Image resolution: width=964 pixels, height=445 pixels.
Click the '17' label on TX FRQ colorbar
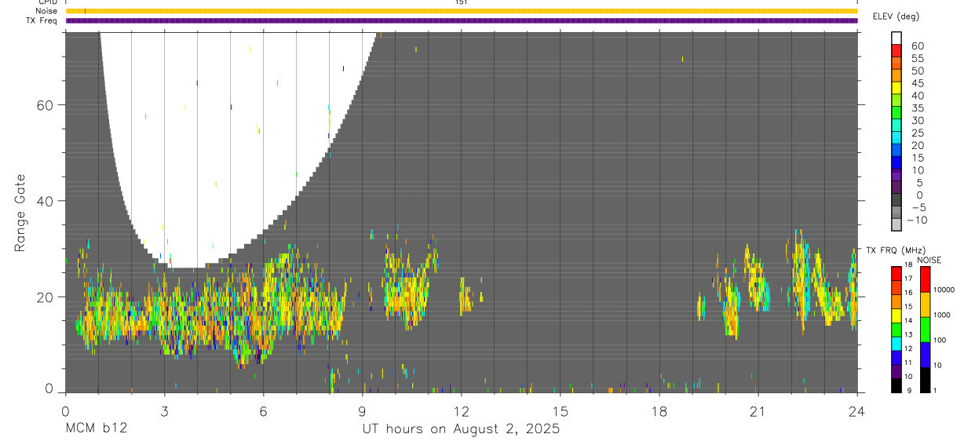[x=907, y=279]
